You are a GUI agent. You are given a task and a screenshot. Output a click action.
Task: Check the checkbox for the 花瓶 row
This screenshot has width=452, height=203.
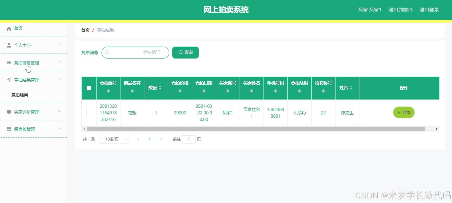[88, 112]
